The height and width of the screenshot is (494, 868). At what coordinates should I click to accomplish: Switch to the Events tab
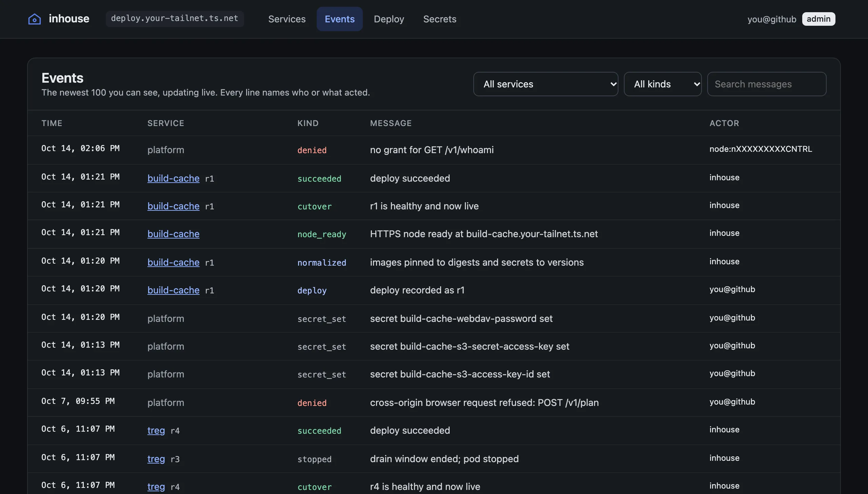[339, 19]
